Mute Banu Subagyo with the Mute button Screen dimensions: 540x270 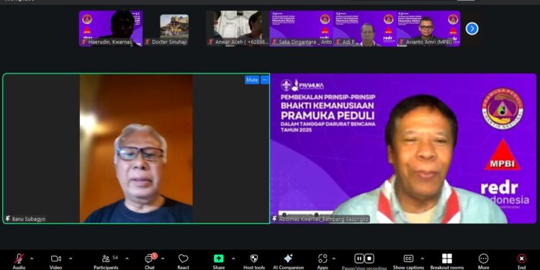click(252, 80)
